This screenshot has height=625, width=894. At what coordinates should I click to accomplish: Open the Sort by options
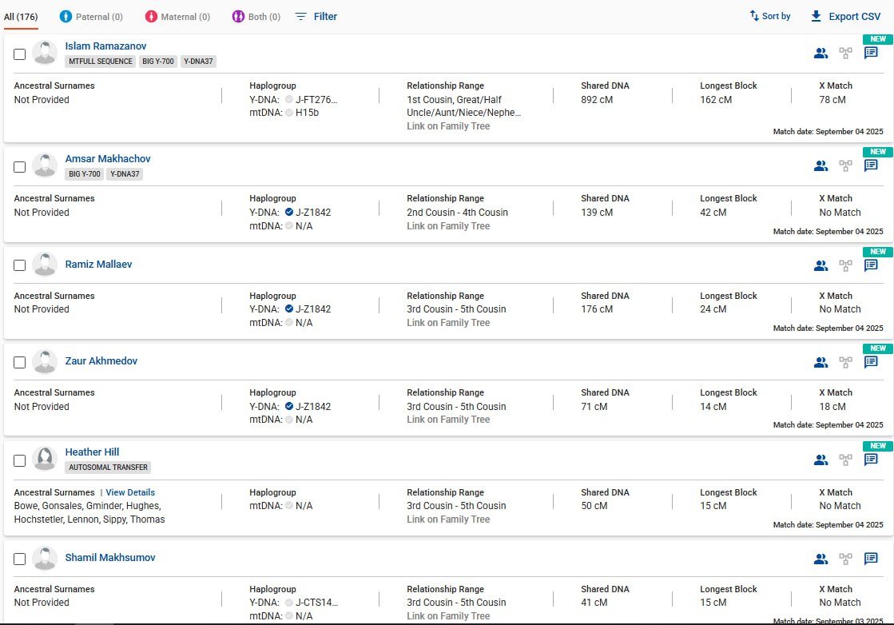coord(769,16)
